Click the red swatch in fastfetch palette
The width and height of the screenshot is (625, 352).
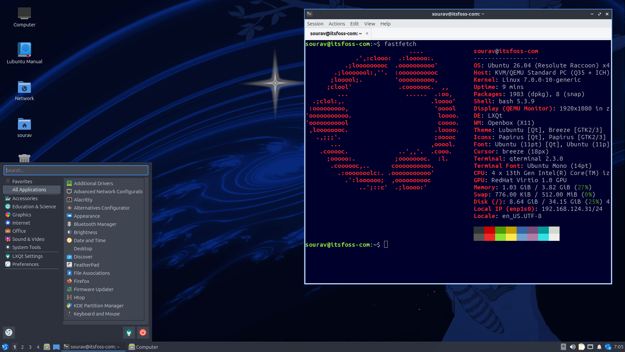point(490,233)
